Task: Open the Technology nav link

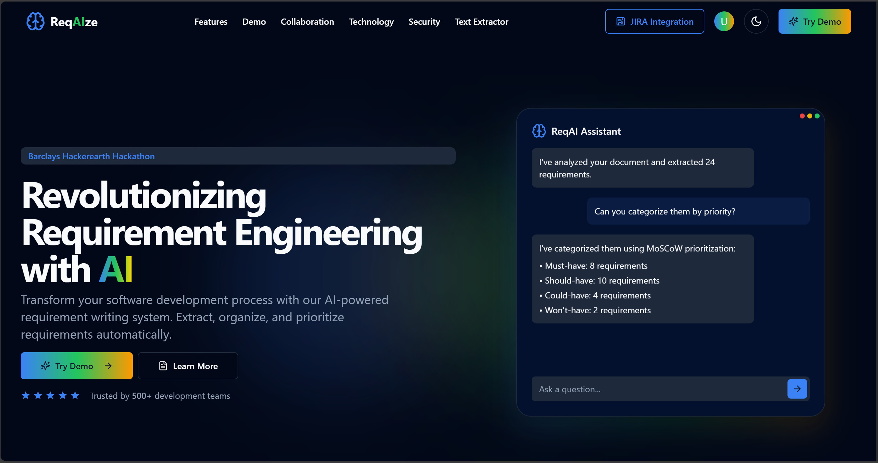Action: point(371,22)
